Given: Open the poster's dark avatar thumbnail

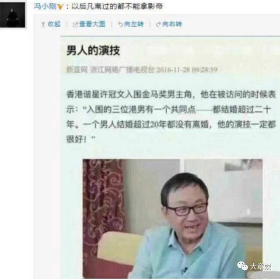Looking at the screenshot, I should tap(13, 15).
